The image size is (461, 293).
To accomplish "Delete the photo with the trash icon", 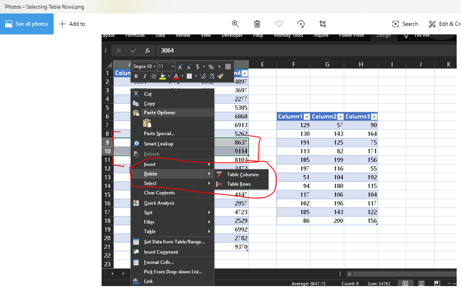I will [x=257, y=24].
